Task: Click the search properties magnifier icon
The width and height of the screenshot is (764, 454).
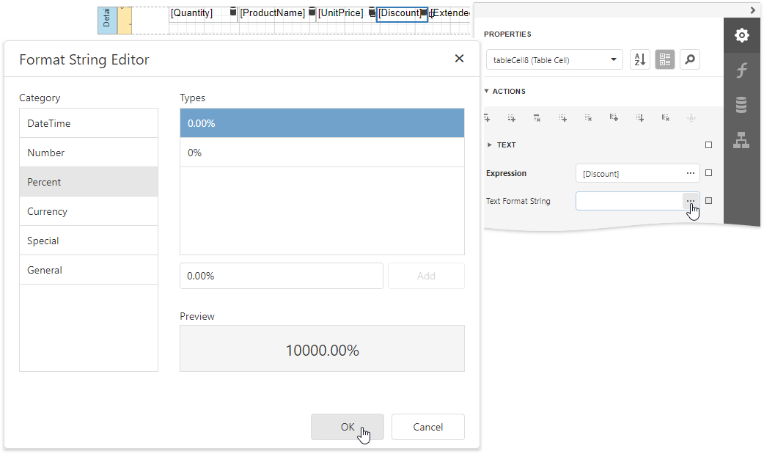Action: [x=689, y=60]
